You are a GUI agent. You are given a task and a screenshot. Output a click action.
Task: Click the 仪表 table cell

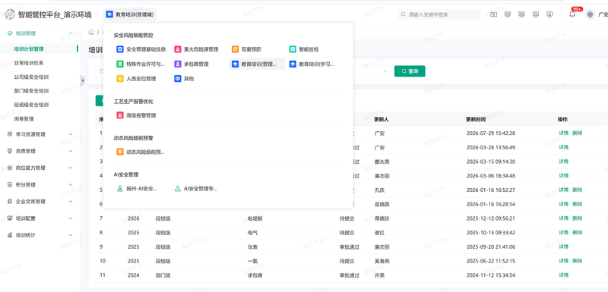tap(252, 246)
